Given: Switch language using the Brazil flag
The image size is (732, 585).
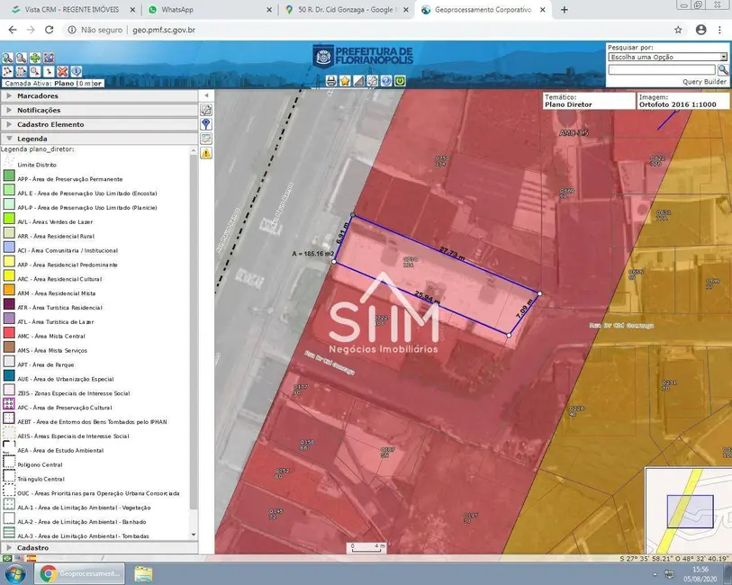Looking at the screenshot, I should [x=8, y=558].
